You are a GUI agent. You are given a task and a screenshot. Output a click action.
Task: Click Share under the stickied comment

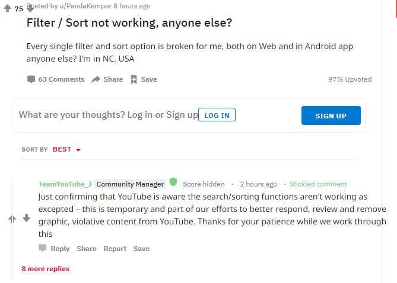tap(87, 249)
